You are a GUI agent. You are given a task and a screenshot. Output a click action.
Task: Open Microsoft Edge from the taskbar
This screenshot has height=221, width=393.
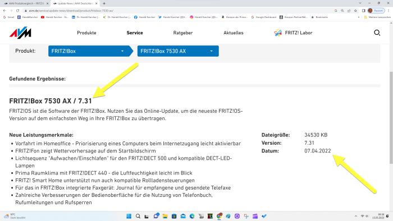192,217
